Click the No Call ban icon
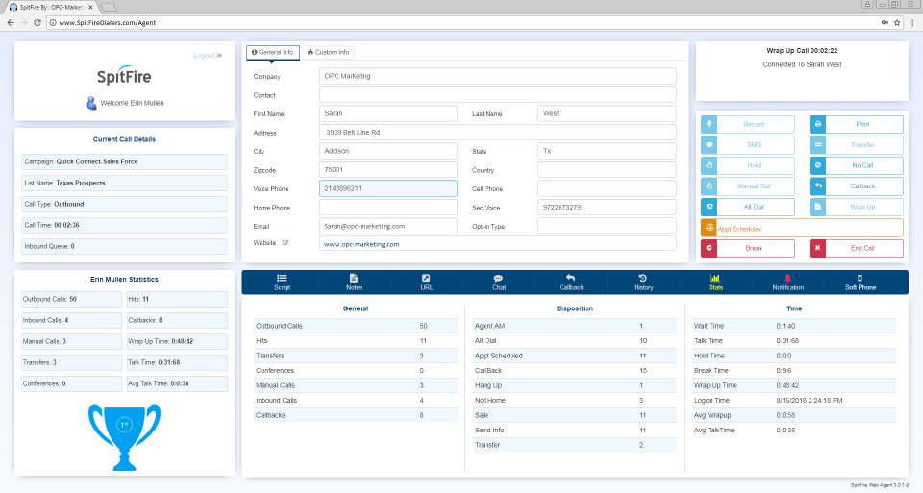Screen dimensions: 923x493 coord(817,165)
